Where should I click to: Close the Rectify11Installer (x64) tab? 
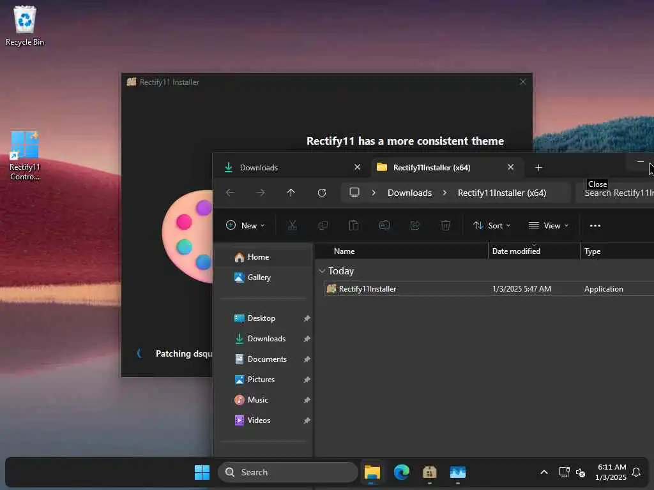pos(510,167)
